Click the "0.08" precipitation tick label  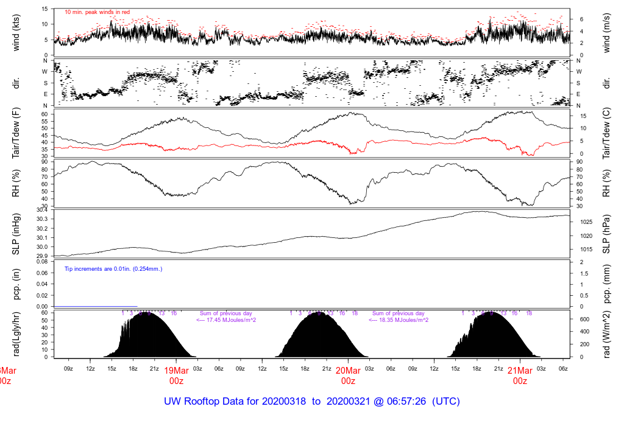42,262
